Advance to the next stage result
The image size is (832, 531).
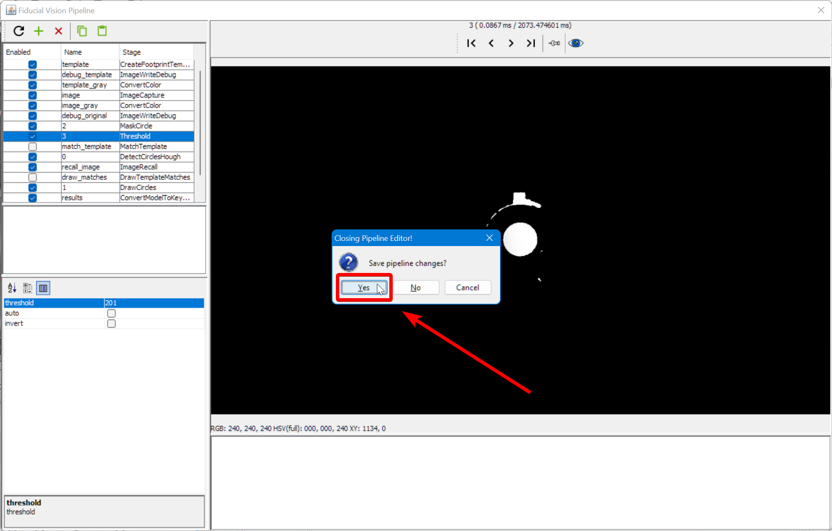[511, 43]
